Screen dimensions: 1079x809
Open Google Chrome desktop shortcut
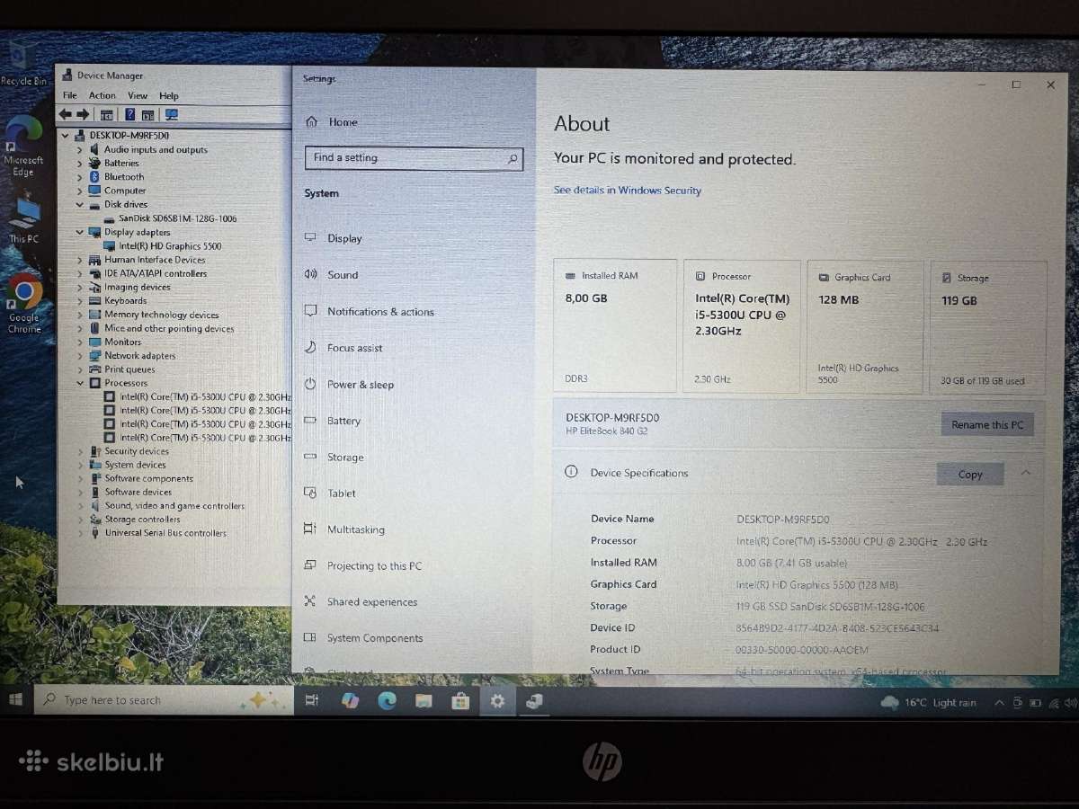pyautogui.click(x=24, y=305)
